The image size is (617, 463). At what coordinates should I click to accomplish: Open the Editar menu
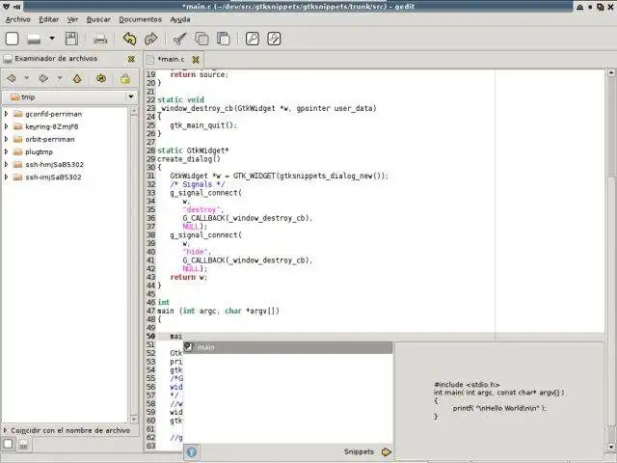[x=48, y=19]
